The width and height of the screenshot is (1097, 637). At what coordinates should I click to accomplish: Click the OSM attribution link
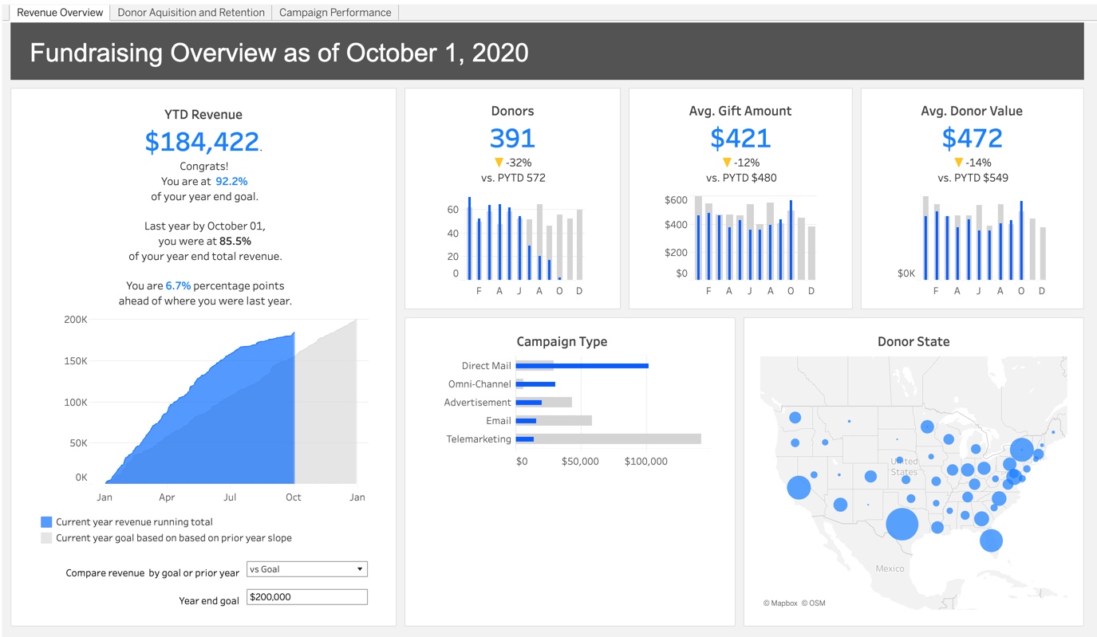815,604
